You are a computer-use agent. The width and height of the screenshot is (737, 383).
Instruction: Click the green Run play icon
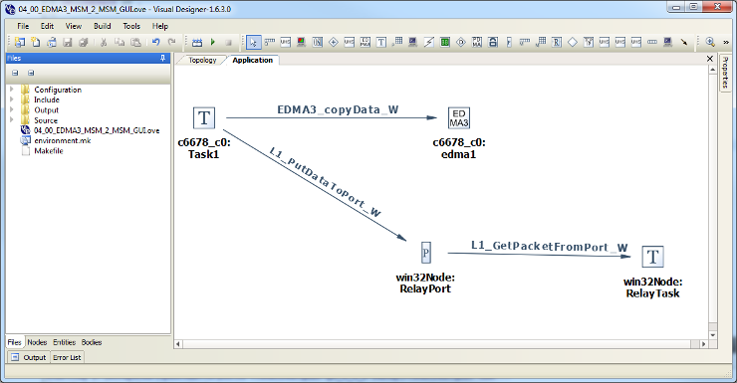pyautogui.click(x=213, y=42)
